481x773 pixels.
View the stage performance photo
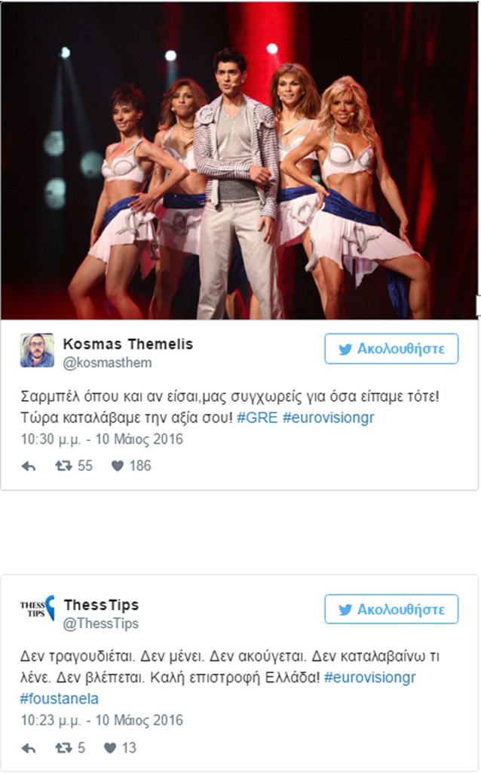[239, 161]
